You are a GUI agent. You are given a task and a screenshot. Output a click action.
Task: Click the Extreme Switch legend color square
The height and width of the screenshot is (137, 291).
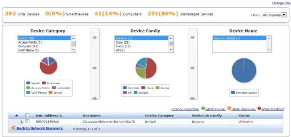(233, 93)
